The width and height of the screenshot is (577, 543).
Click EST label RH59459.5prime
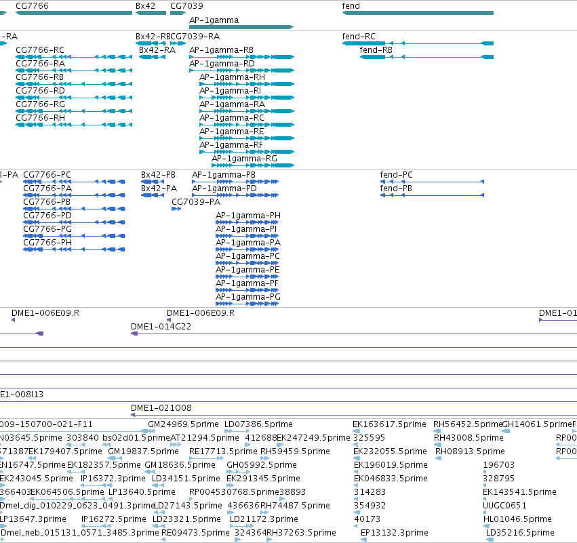295,451
